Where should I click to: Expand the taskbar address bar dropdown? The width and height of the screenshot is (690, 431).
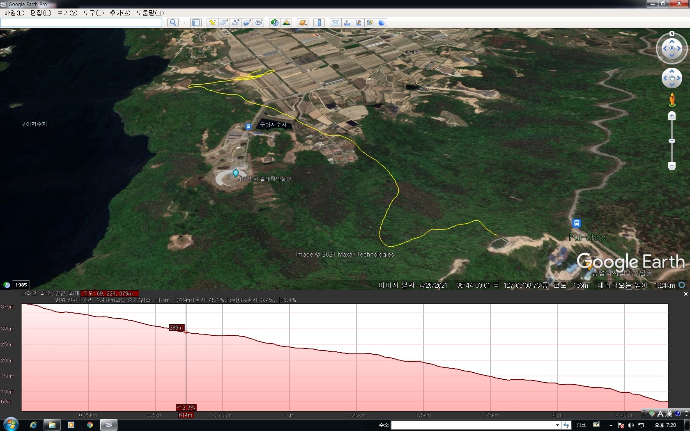point(557,425)
